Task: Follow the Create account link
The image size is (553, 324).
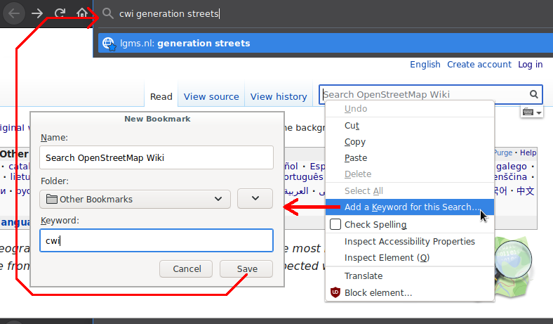Action: click(479, 64)
